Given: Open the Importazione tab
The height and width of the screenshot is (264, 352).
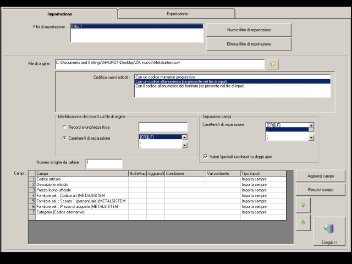Looking at the screenshot, I should tap(59, 13).
